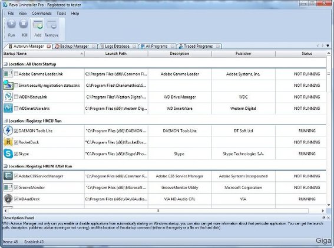
Task: Close the Traced Programs tab
Action: click(218, 46)
